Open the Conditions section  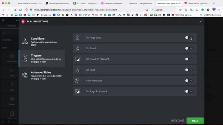[x=42, y=41]
